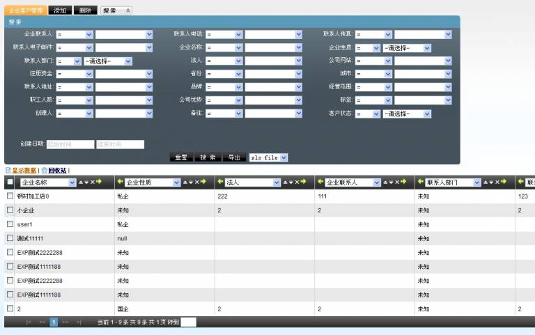Open the xls file export format dropdown
Screen dimensions: 535x335
pyautogui.click(x=268, y=157)
